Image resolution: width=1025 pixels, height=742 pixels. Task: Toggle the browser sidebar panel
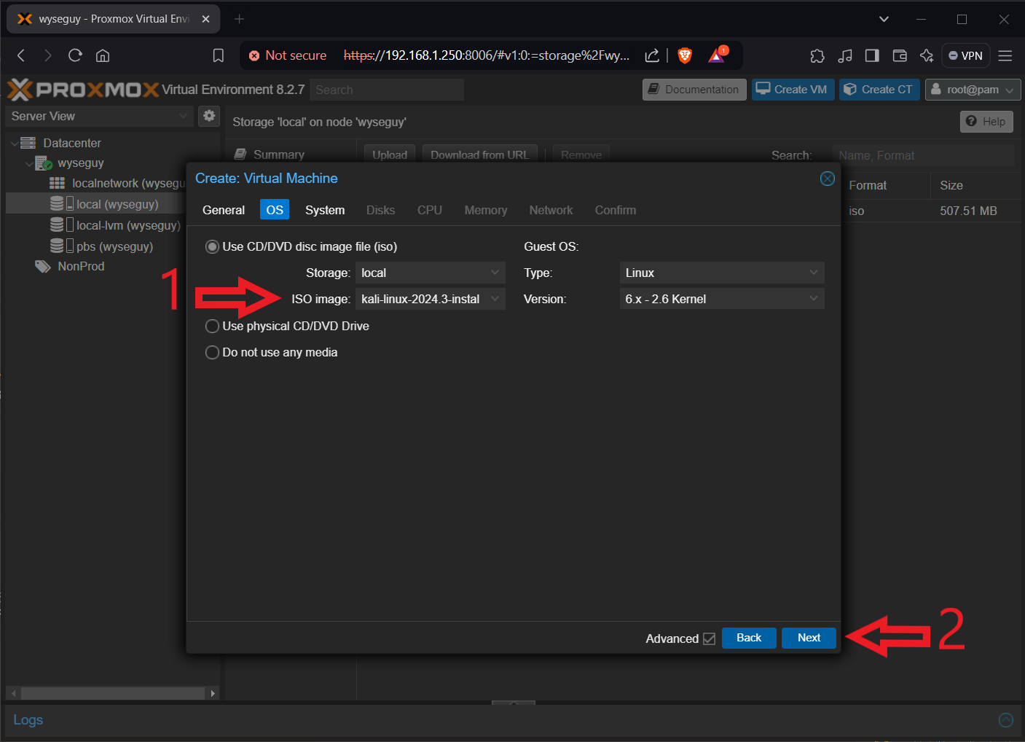pyautogui.click(x=872, y=55)
